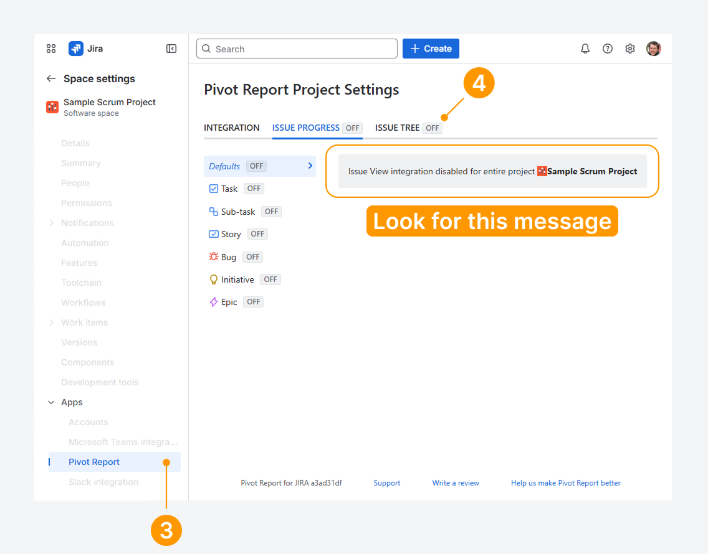Click 'Issue View integration disabled' message text
Viewport: 708px width, 554px height.
tap(441, 171)
